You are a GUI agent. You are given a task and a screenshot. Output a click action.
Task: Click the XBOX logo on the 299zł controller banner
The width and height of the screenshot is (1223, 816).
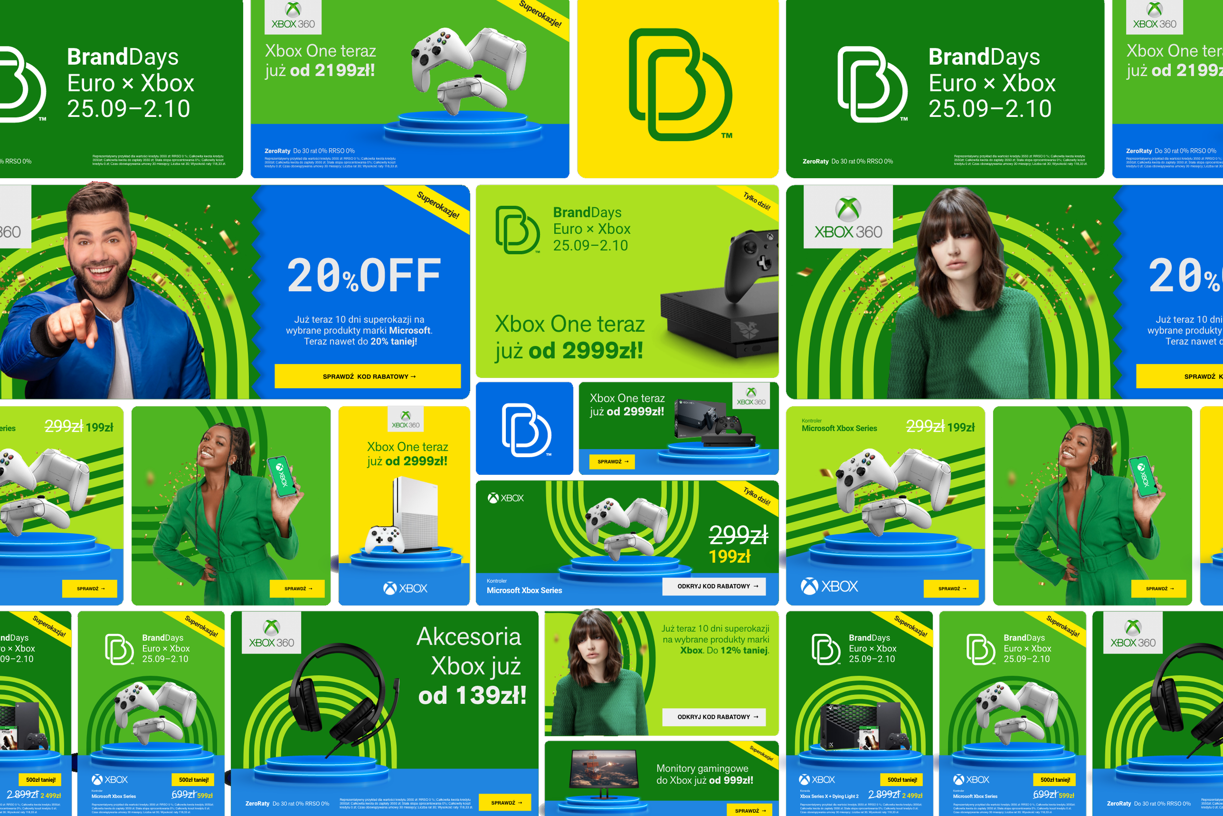tap(505, 498)
